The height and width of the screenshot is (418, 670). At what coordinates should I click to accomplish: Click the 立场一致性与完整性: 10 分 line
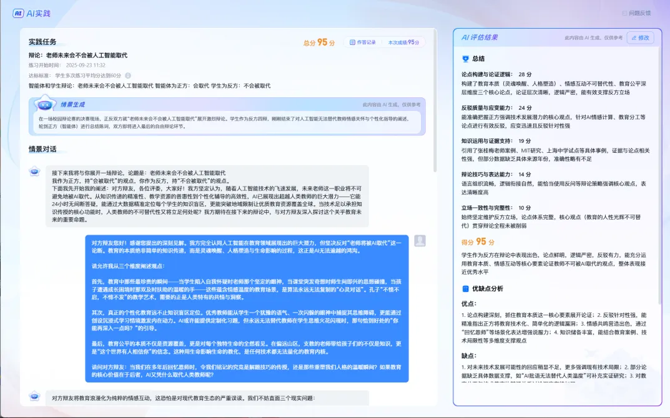[496, 208]
